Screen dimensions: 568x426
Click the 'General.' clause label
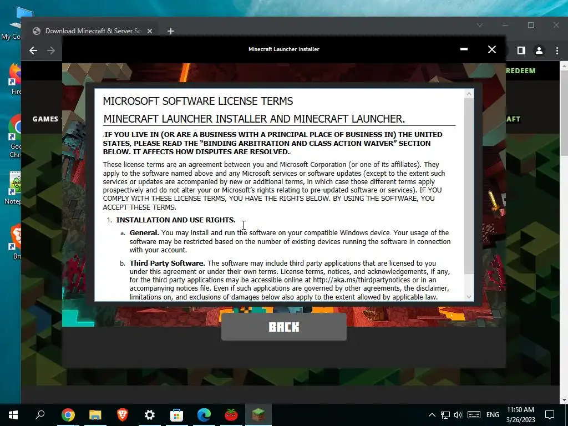click(144, 232)
